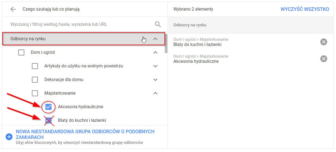Collapse the Odbiorcy na rynku section chevron

pyautogui.click(x=155, y=39)
